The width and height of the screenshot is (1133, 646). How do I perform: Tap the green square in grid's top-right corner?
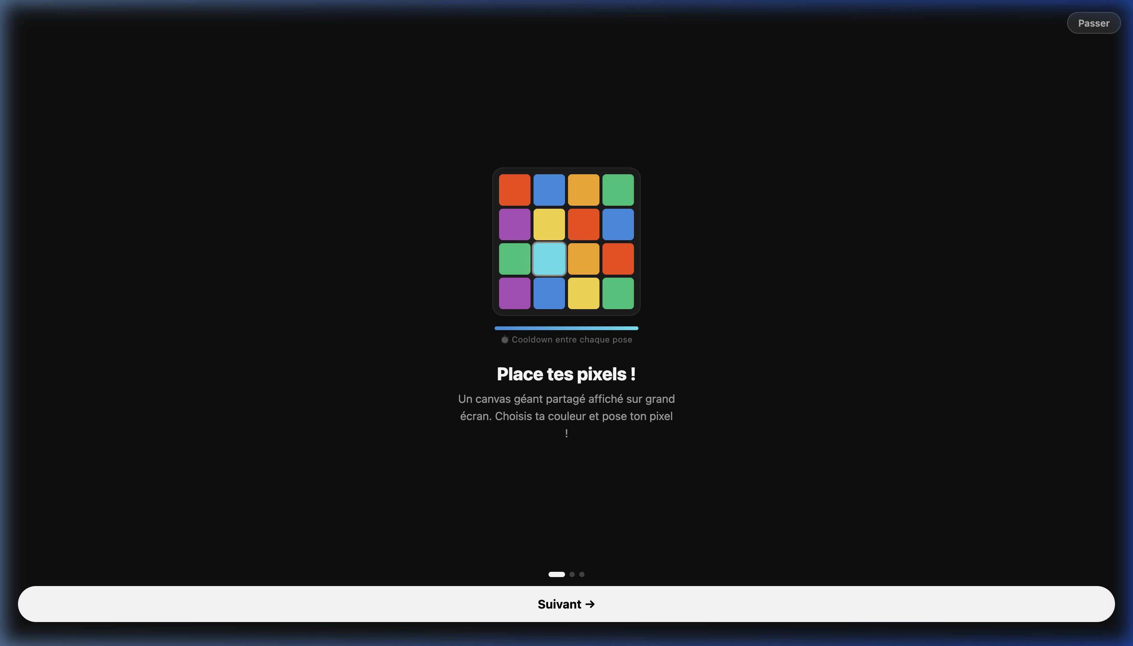pos(618,190)
